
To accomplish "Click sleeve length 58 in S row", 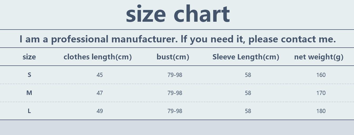I will click(x=248, y=75).
